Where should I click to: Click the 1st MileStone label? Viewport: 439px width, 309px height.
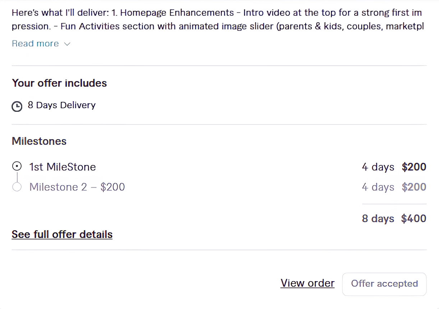63,167
